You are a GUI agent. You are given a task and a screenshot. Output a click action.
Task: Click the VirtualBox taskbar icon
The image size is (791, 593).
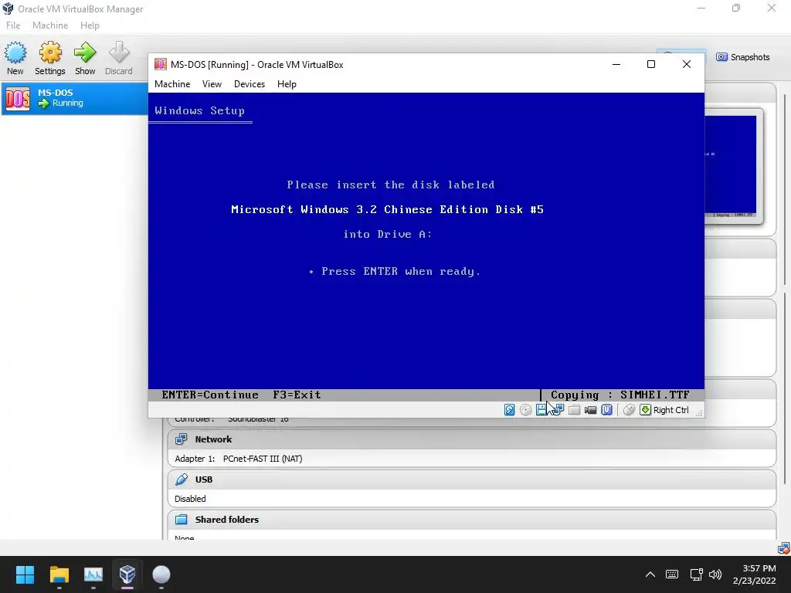point(127,574)
